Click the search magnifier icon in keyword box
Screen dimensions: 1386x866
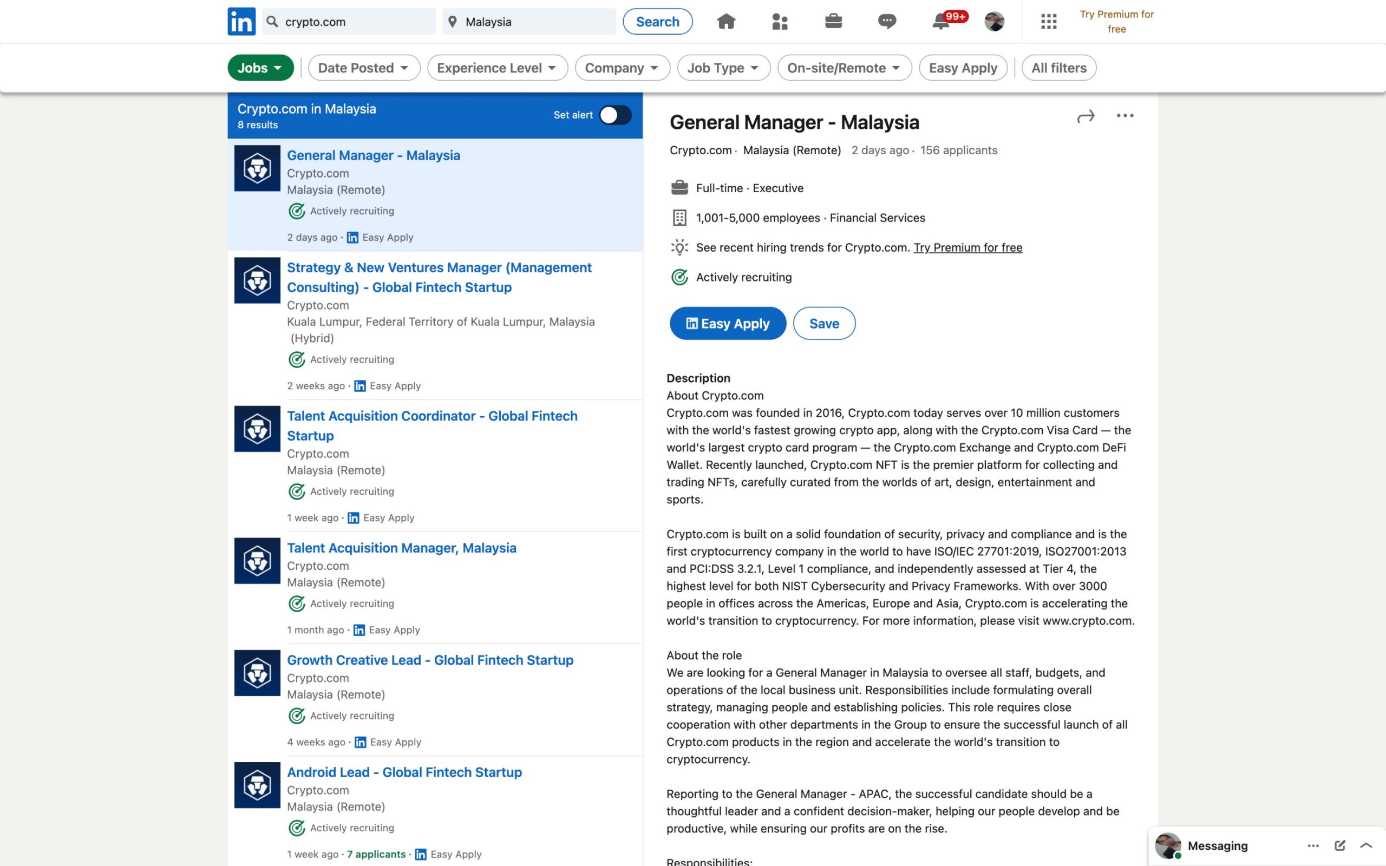point(273,22)
